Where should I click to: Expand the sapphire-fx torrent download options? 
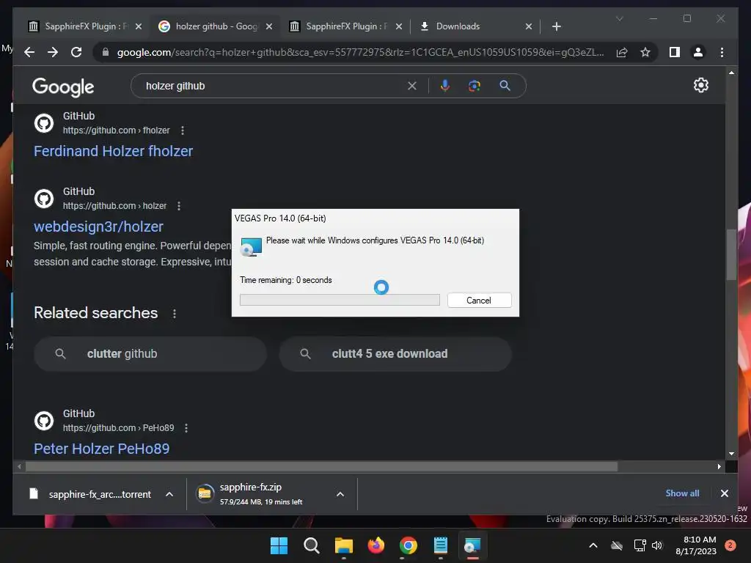[169, 494]
